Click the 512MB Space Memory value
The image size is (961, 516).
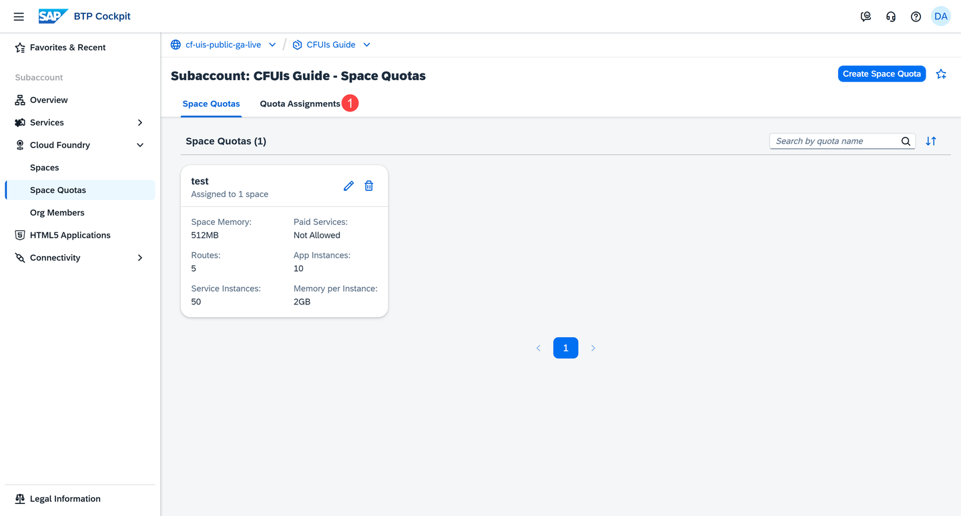click(205, 235)
